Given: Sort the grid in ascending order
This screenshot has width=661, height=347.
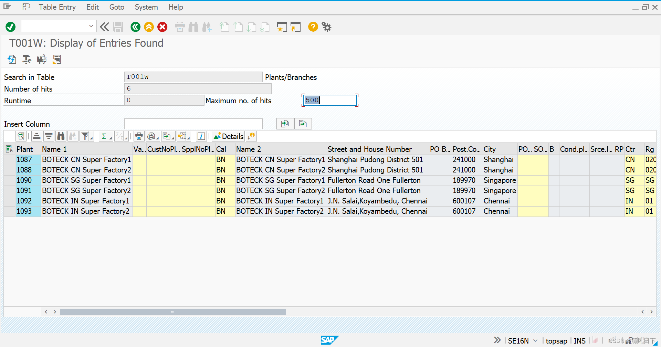Looking at the screenshot, I should tap(37, 136).
